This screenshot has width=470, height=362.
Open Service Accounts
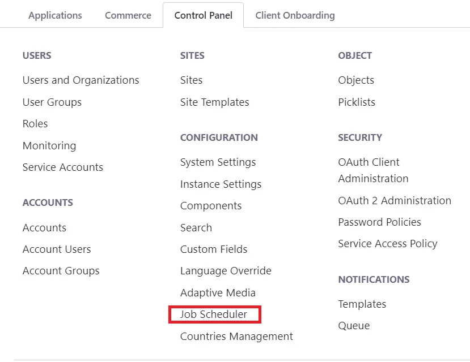tap(62, 167)
